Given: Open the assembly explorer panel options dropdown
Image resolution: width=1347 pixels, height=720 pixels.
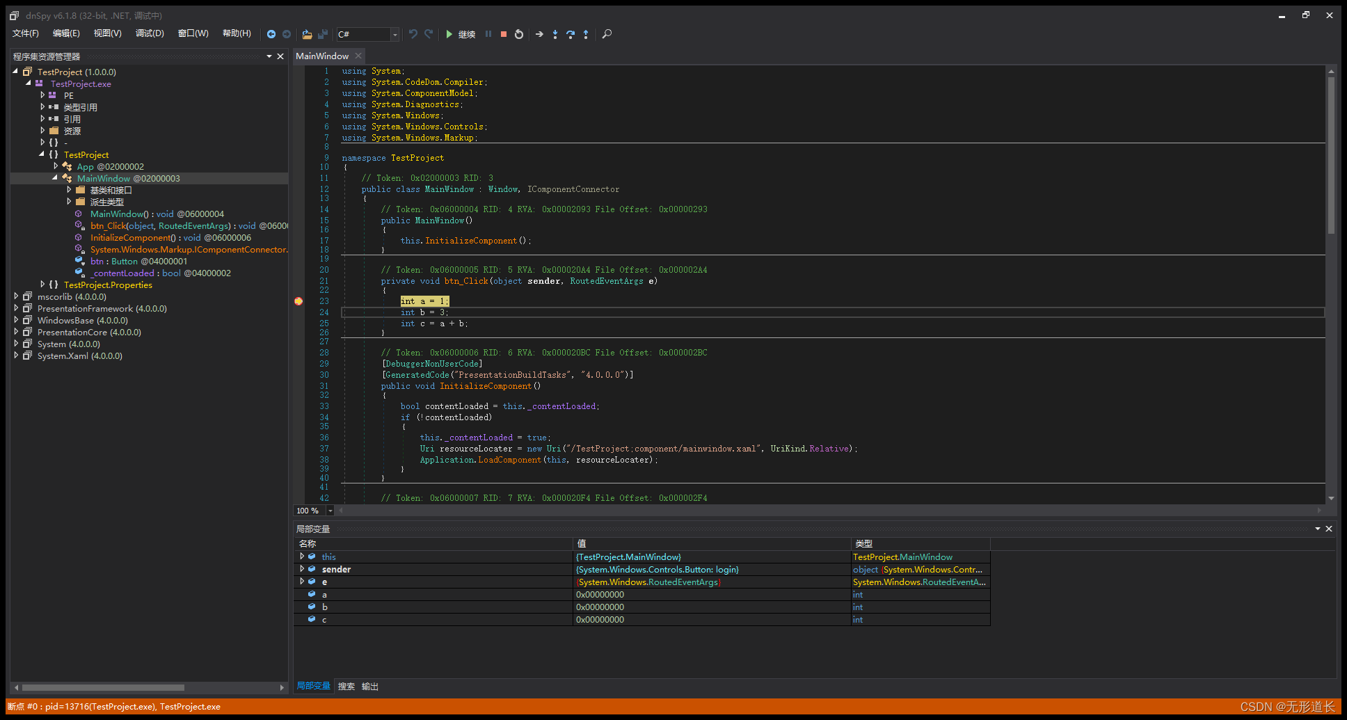Looking at the screenshot, I should coord(269,56).
